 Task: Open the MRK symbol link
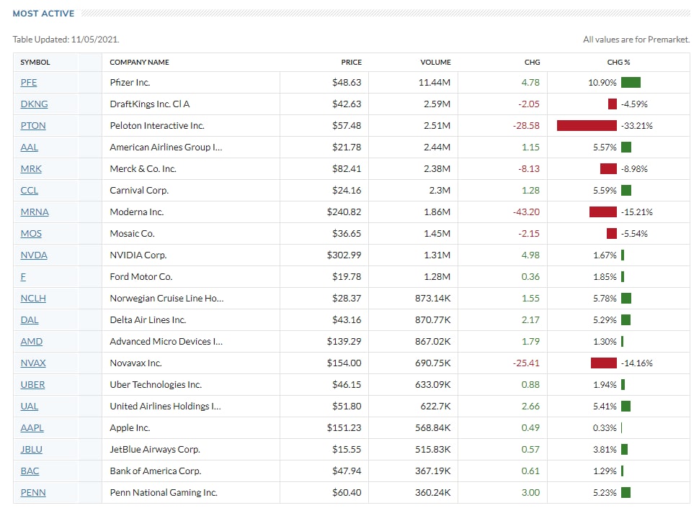click(31, 168)
